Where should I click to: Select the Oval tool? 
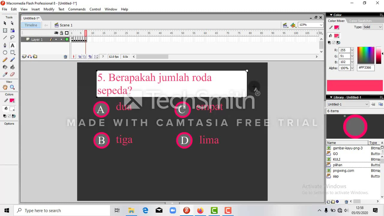tap(5, 52)
